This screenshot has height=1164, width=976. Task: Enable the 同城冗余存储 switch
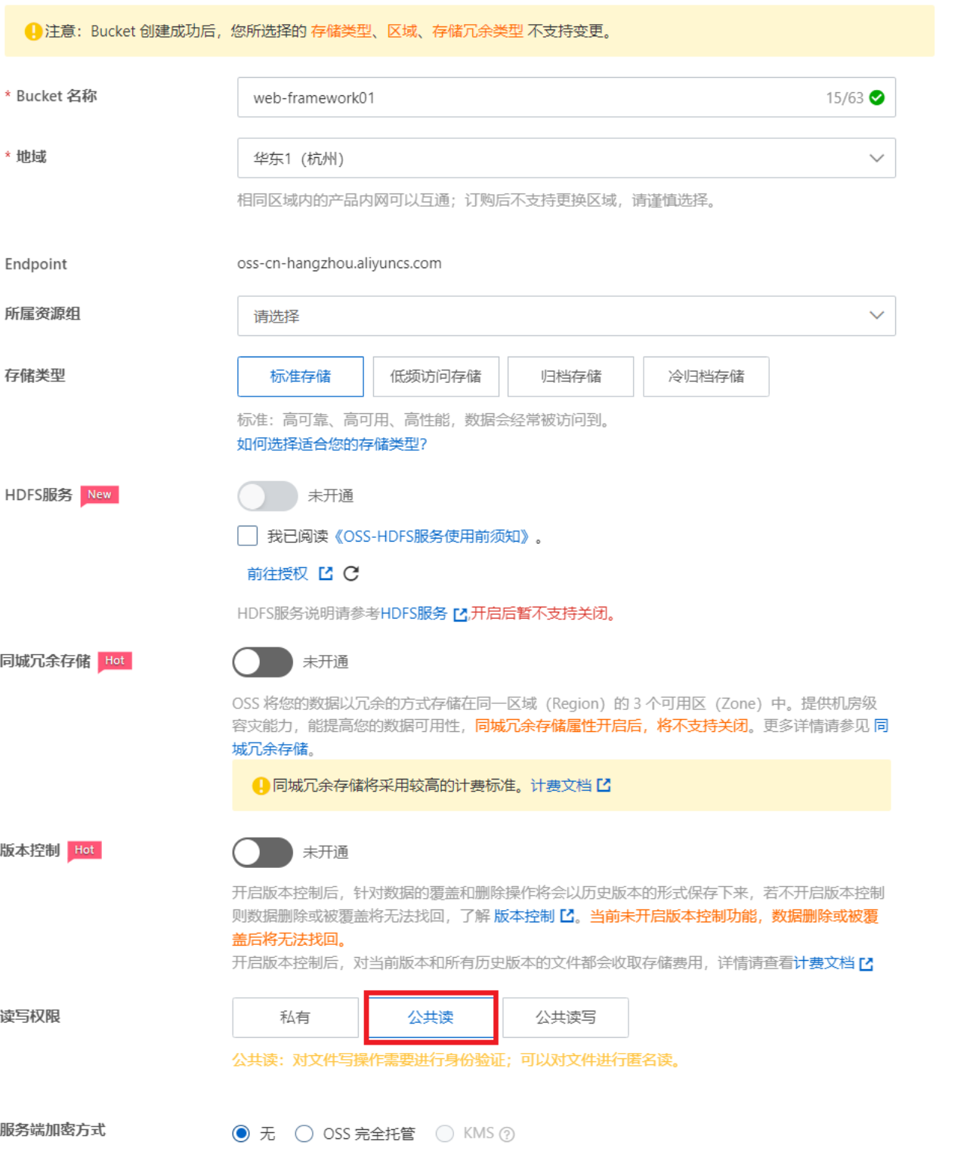[262, 662]
